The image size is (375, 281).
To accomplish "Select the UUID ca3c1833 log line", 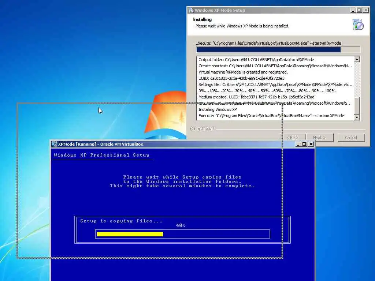I will coord(241,78).
